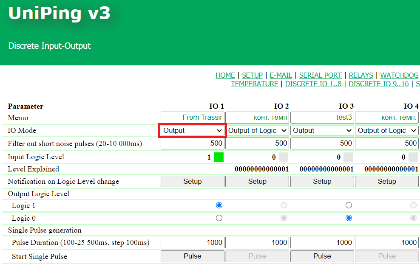
Task: Start a single Pulse on IO 1
Action: coord(192,256)
